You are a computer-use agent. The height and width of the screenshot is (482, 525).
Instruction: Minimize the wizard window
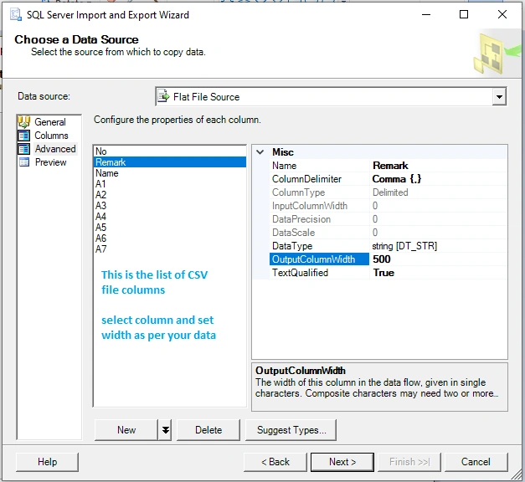(426, 15)
